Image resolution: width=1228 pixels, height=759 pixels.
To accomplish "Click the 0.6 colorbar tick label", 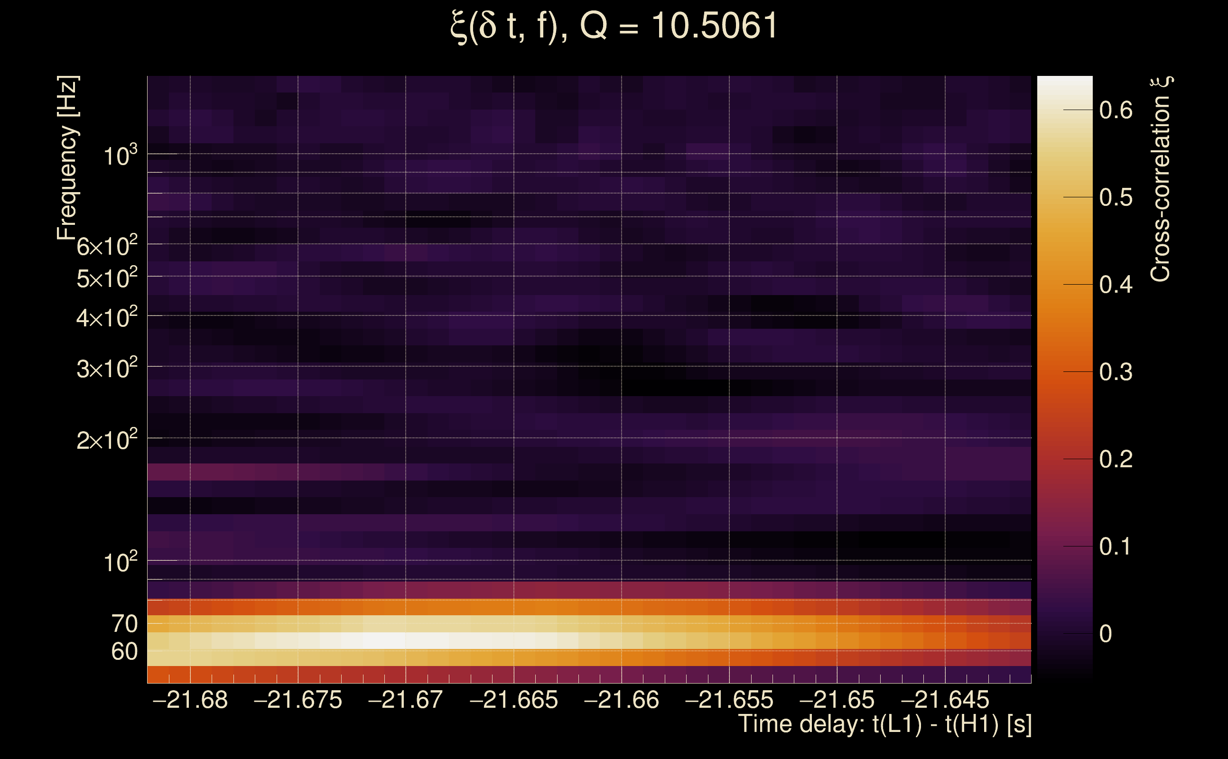I will 1116,110.
